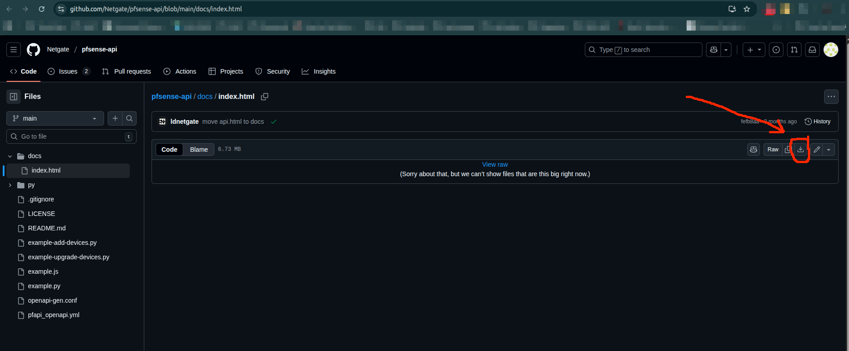849x351 pixels.
Task: View the commit check status checkmark
Action: 274,122
